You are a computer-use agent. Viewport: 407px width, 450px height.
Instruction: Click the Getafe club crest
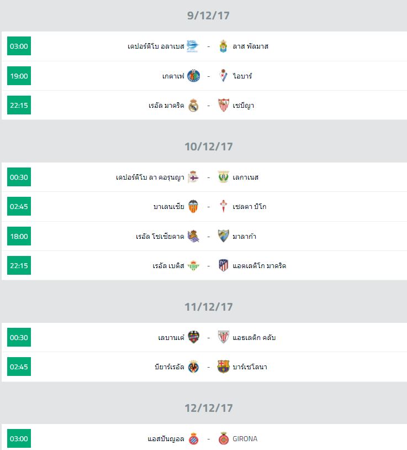[x=193, y=76]
